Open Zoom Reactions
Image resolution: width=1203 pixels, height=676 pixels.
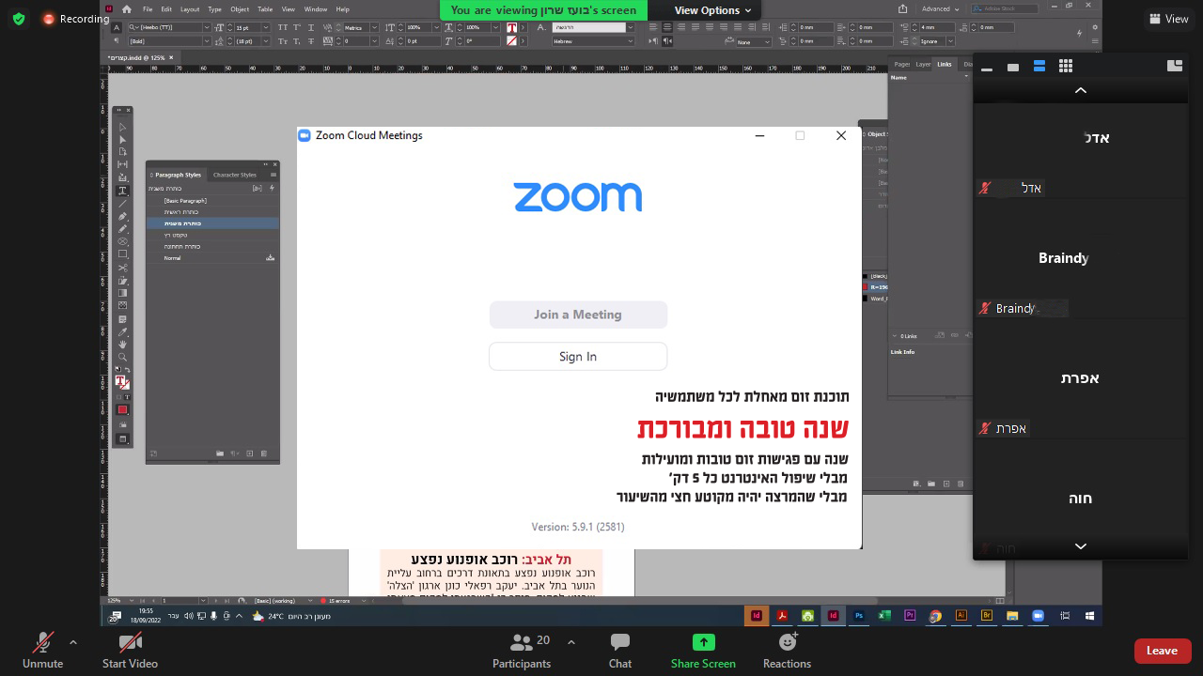click(x=787, y=650)
